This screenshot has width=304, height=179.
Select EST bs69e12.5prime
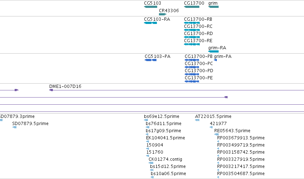tap(146, 120)
